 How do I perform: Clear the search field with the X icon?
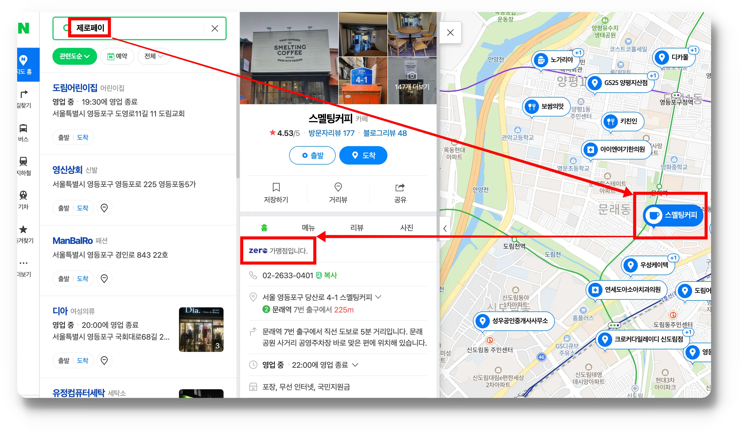(215, 28)
